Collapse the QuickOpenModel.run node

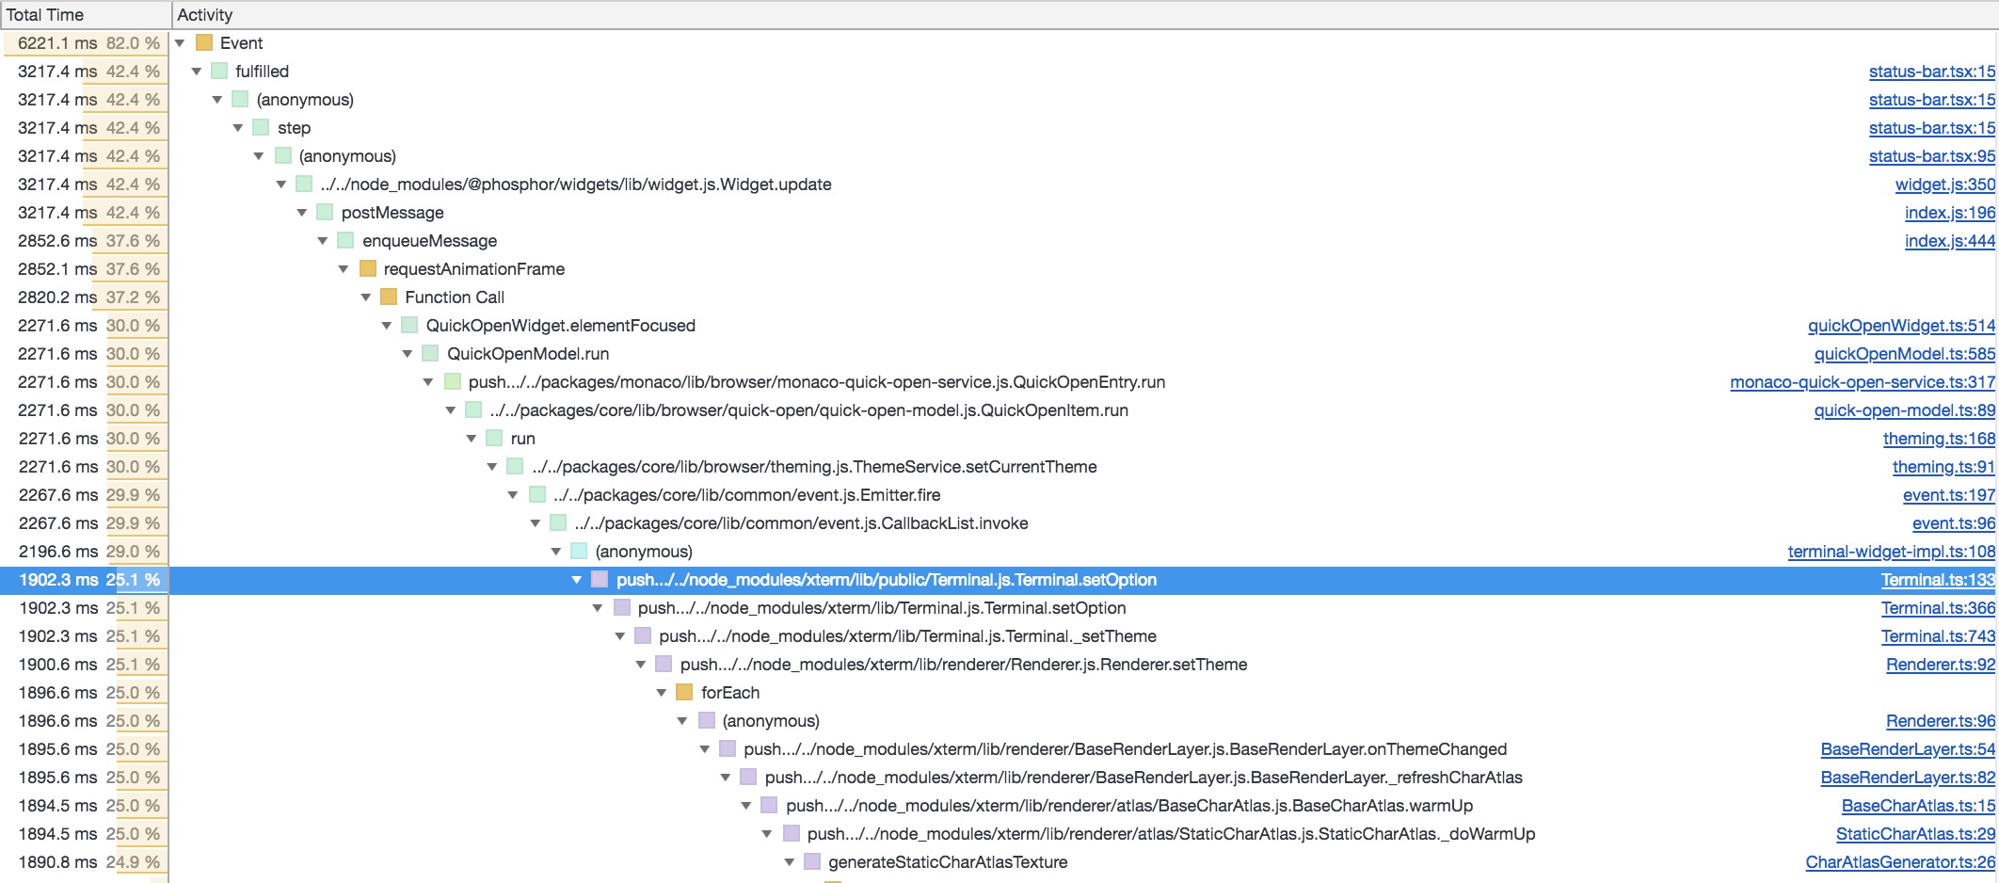408,354
